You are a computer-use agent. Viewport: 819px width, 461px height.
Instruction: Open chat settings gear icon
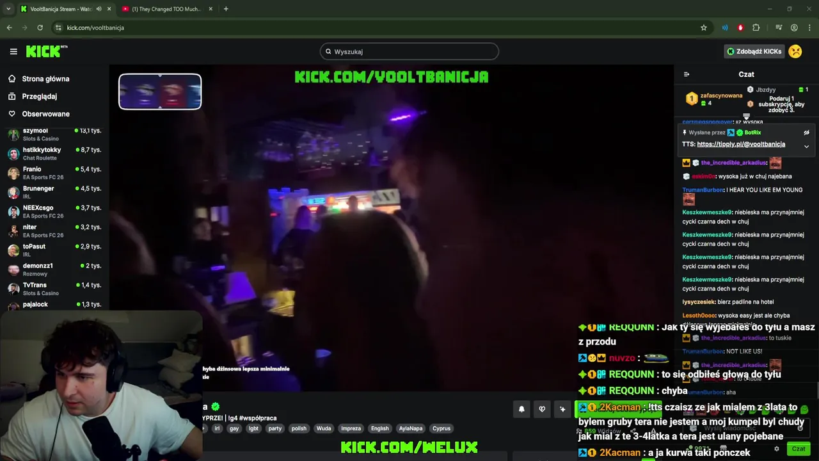(777, 449)
